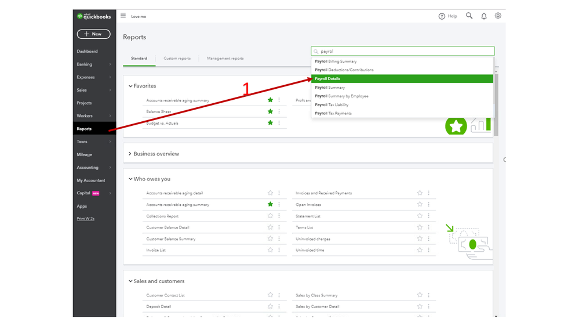The image size is (579, 326).
Task: Favorite Deposit Detail star
Action: tap(270, 306)
